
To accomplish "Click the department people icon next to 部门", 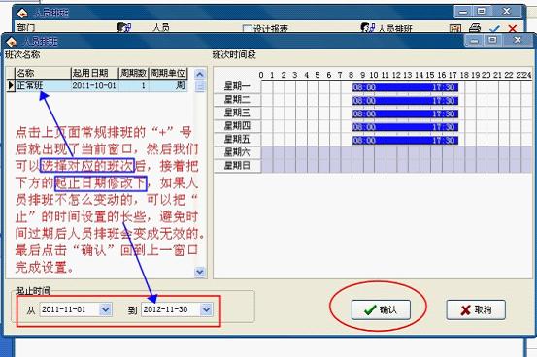I will pos(123,27).
